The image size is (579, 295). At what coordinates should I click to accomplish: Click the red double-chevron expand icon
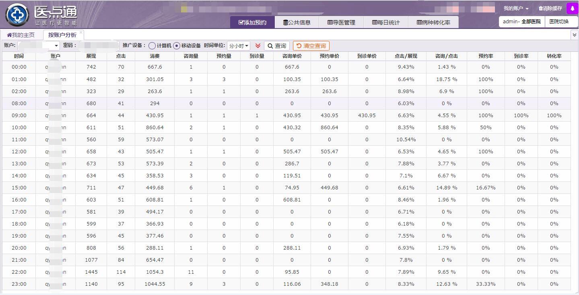point(258,46)
